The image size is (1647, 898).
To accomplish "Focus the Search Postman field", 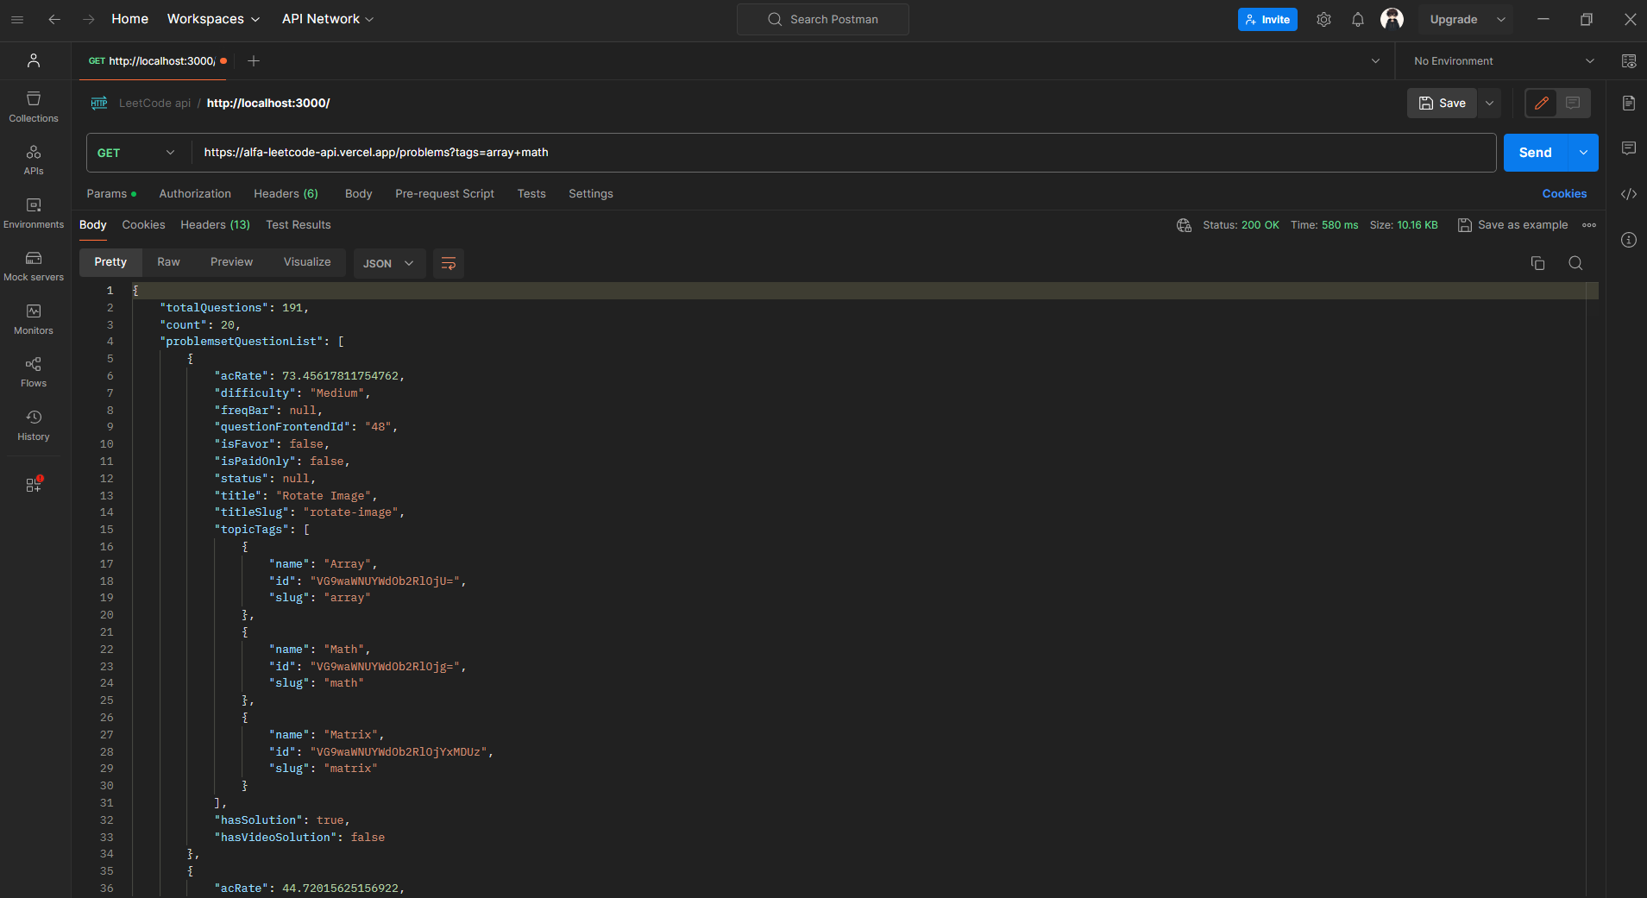I will coord(823,19).
